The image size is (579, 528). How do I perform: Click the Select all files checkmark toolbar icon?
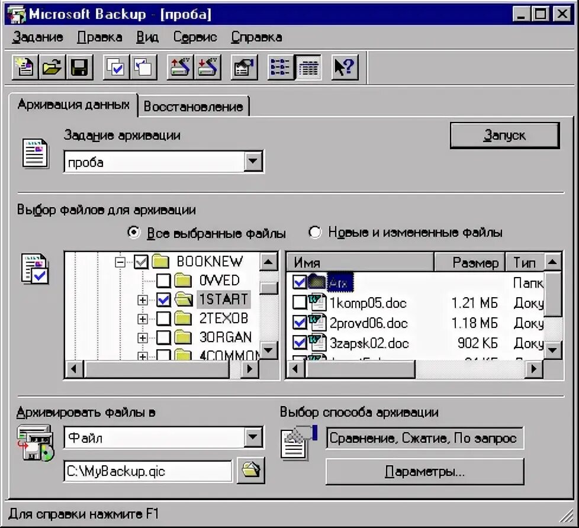pos(116,67)
